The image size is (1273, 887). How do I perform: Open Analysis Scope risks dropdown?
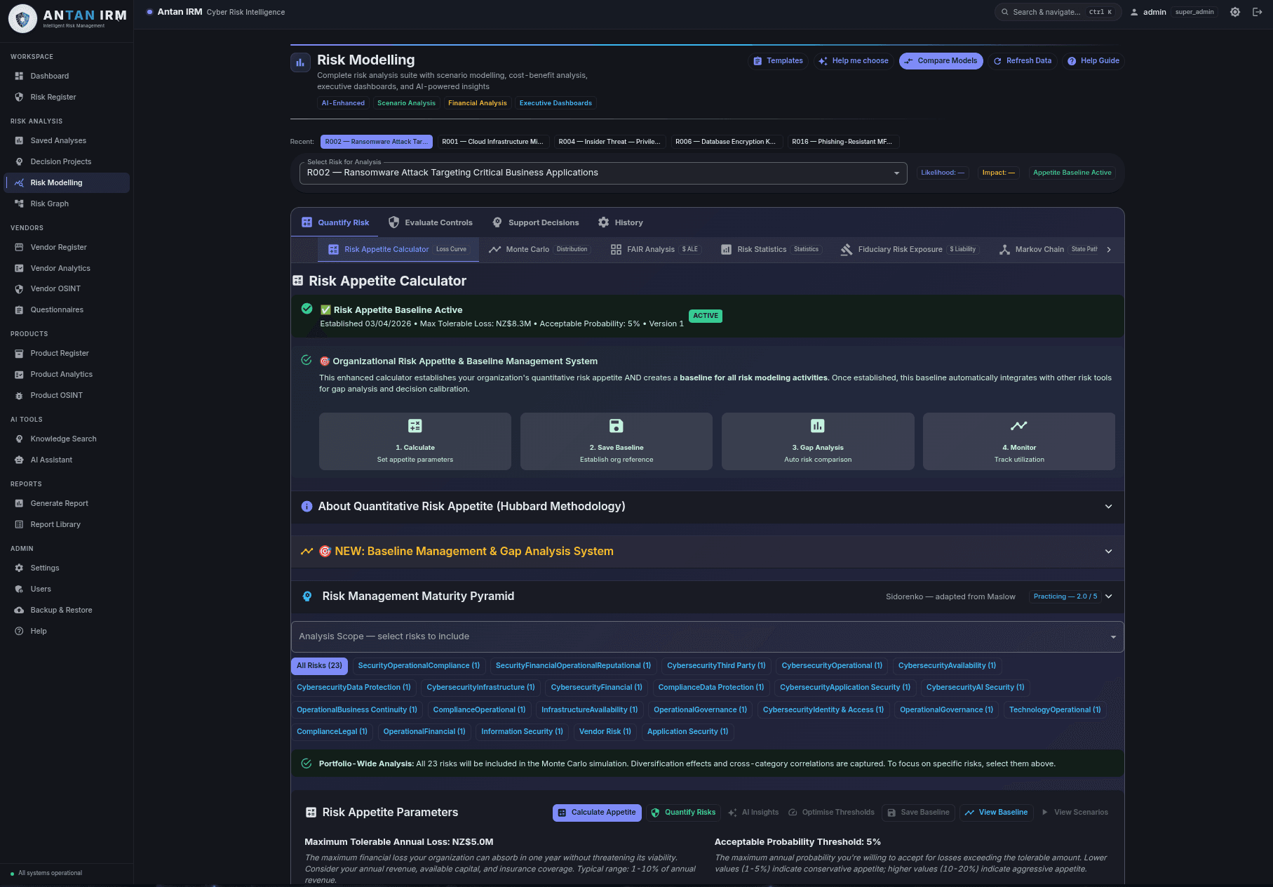click(707, 636)
